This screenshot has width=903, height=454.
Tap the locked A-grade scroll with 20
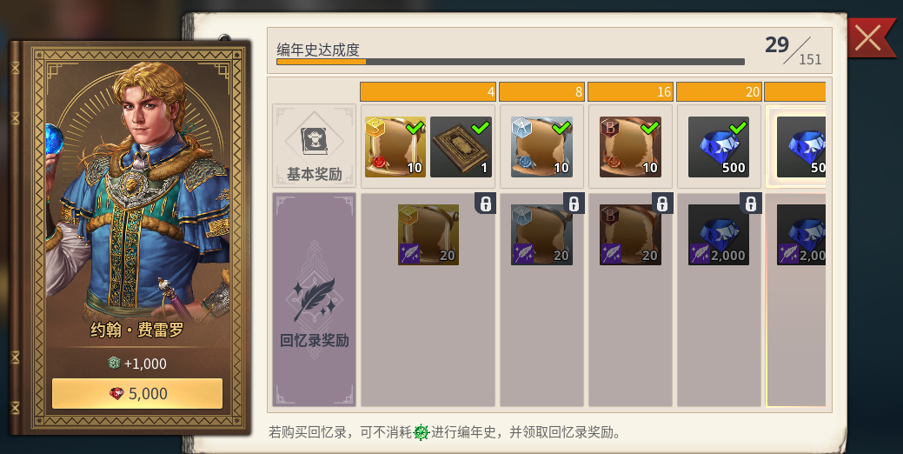[542, 235]
